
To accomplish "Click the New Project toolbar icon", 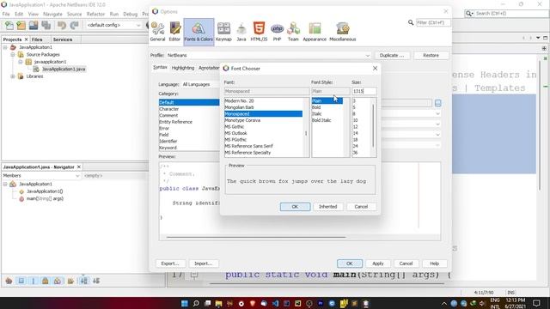I will click(x=21, y=25).
